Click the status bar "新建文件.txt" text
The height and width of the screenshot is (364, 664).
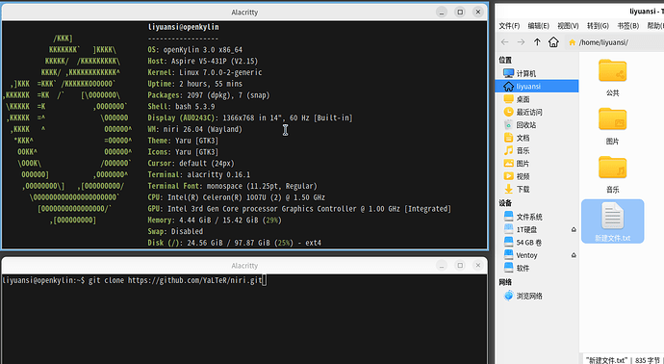[x=607, y=360]
